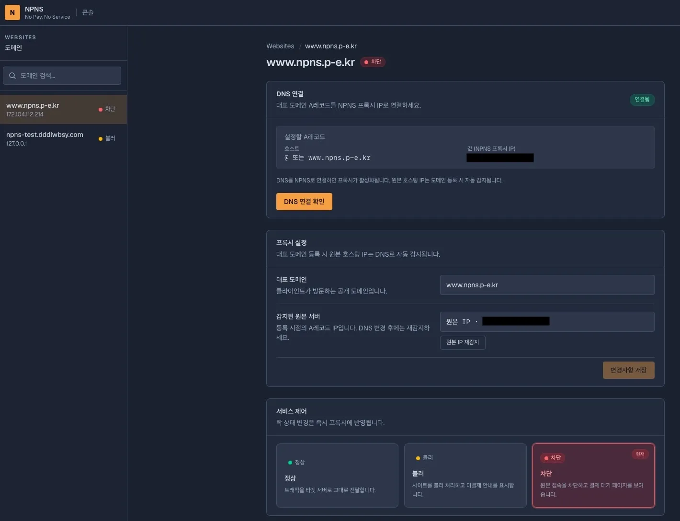Edit the 대표 도메인 input field

click(547, 285)
